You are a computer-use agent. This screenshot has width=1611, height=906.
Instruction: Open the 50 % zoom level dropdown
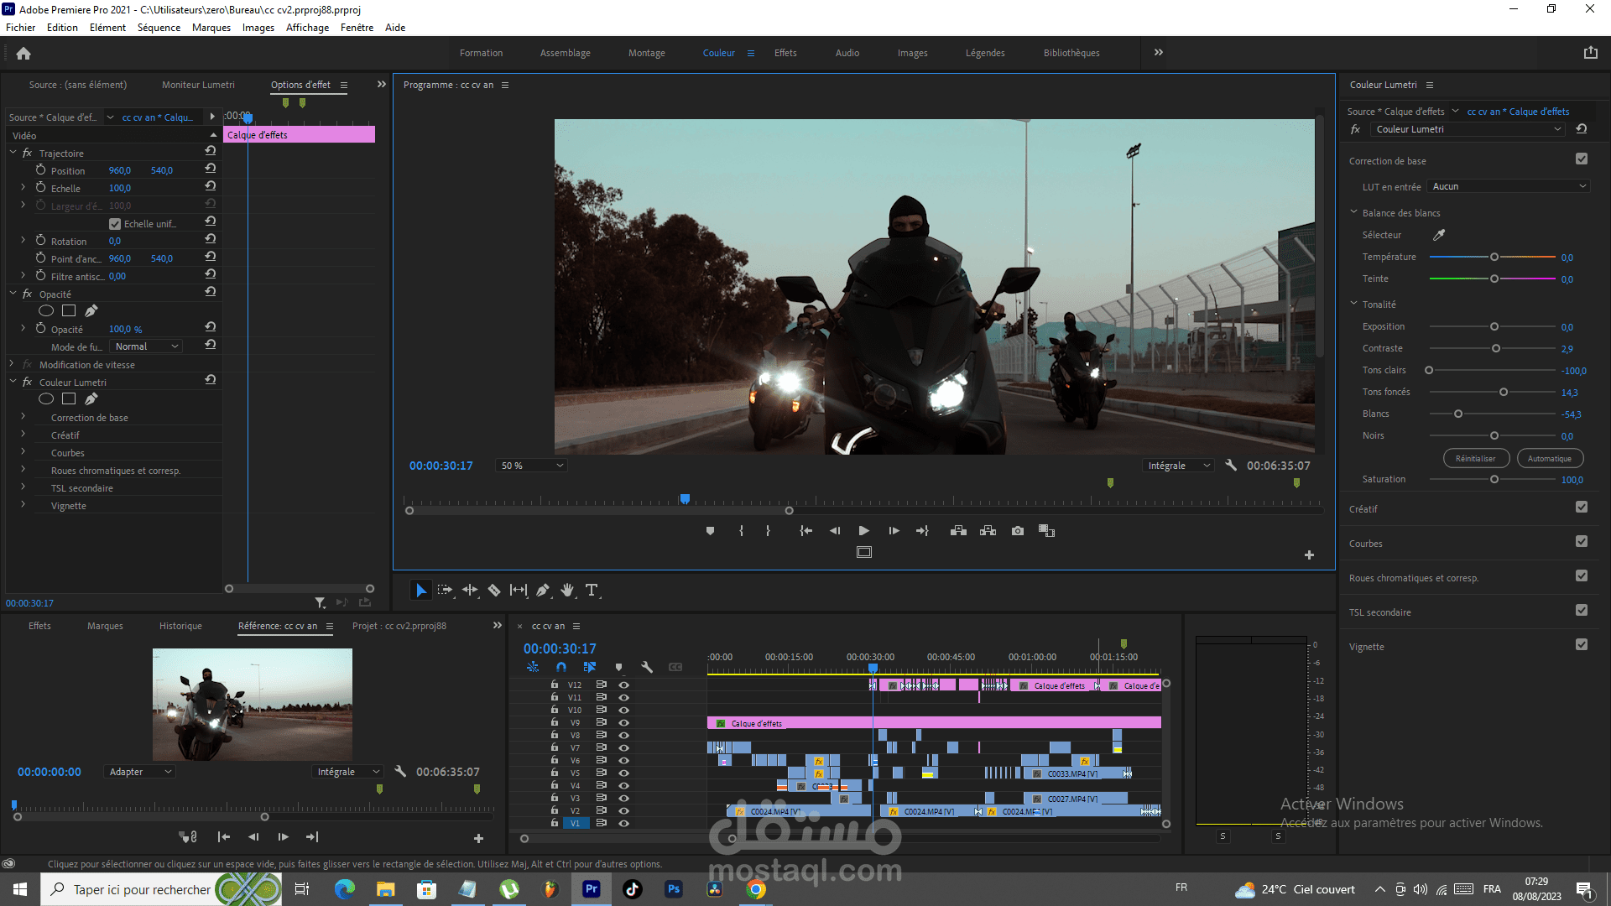(532, 466)
